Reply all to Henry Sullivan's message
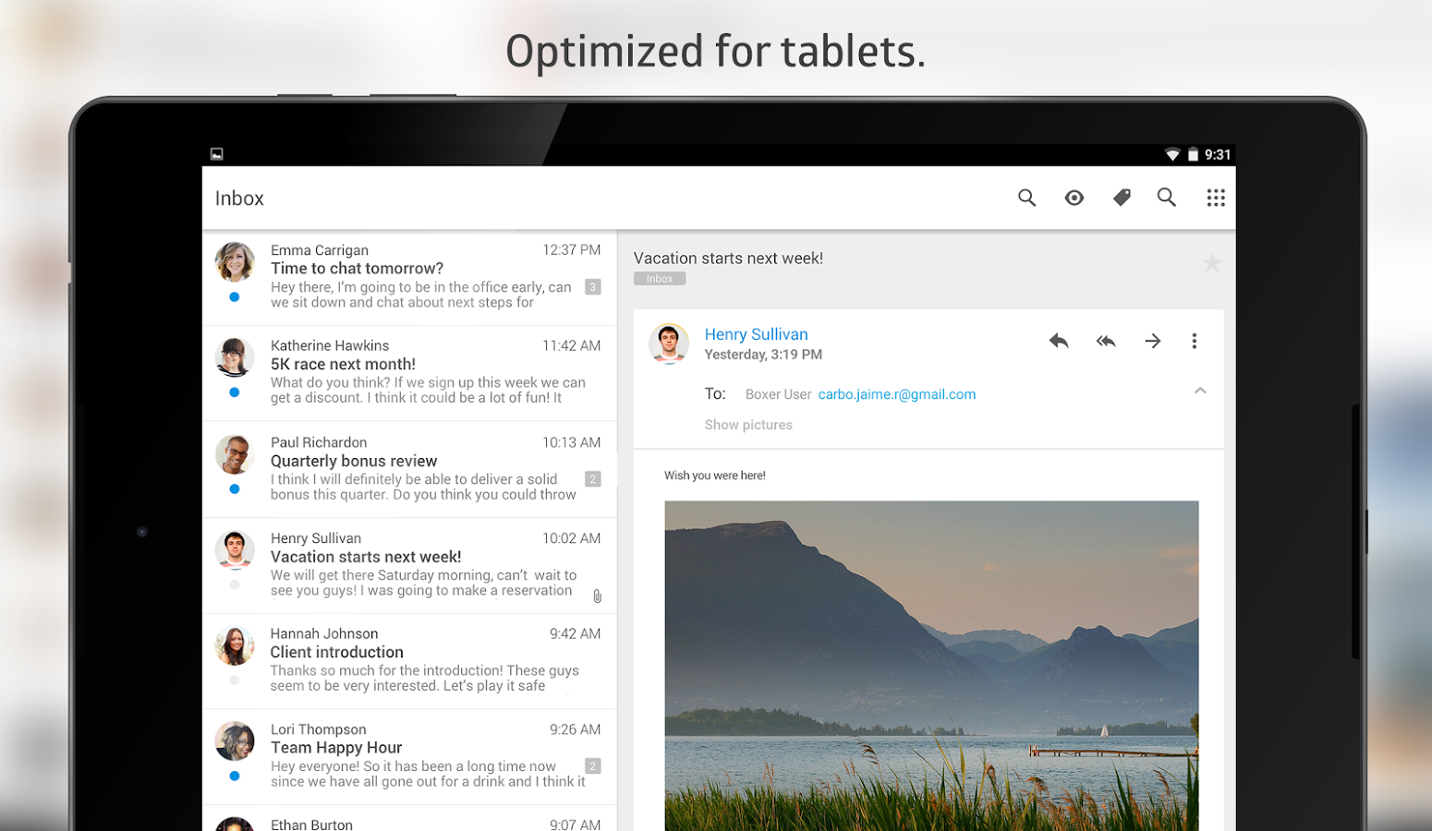This screenshot has height=831, width=1432. [1106, 341]
